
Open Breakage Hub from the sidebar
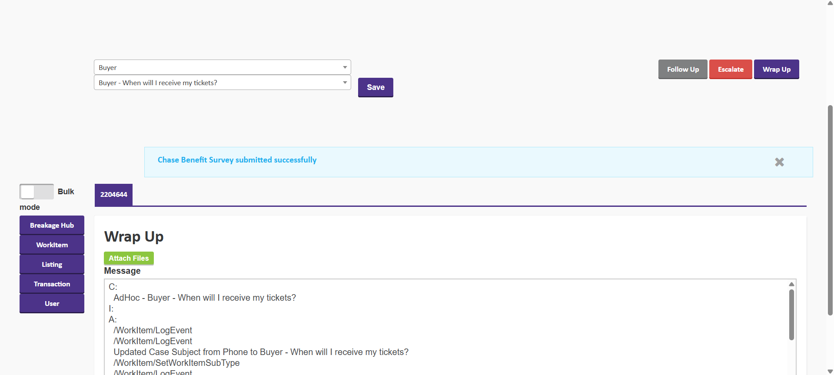(x=52, y=226)
